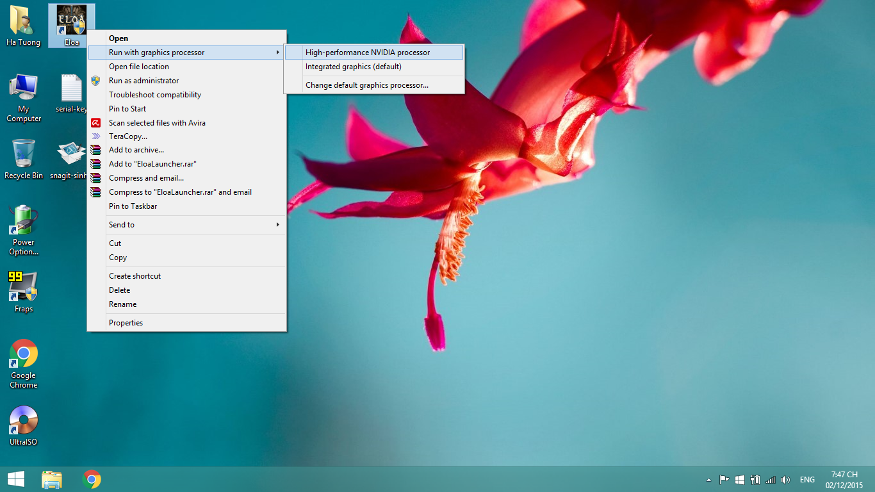Choose Scan selected files with Avira
The height and width of the screenshot is (492, 875).
coord(186,123)
